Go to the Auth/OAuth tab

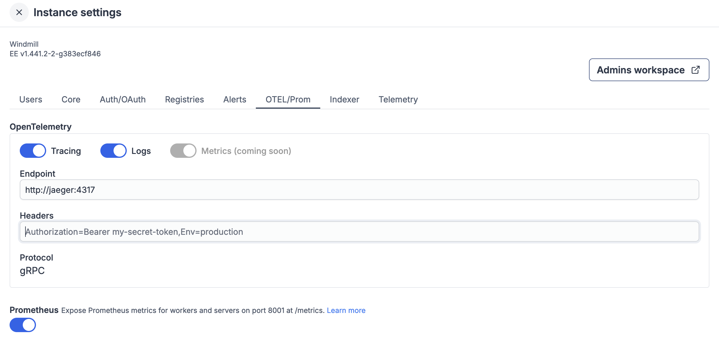coord(123,99)
